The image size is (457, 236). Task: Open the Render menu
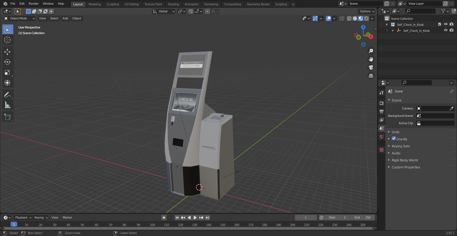(x=33, y=4)
